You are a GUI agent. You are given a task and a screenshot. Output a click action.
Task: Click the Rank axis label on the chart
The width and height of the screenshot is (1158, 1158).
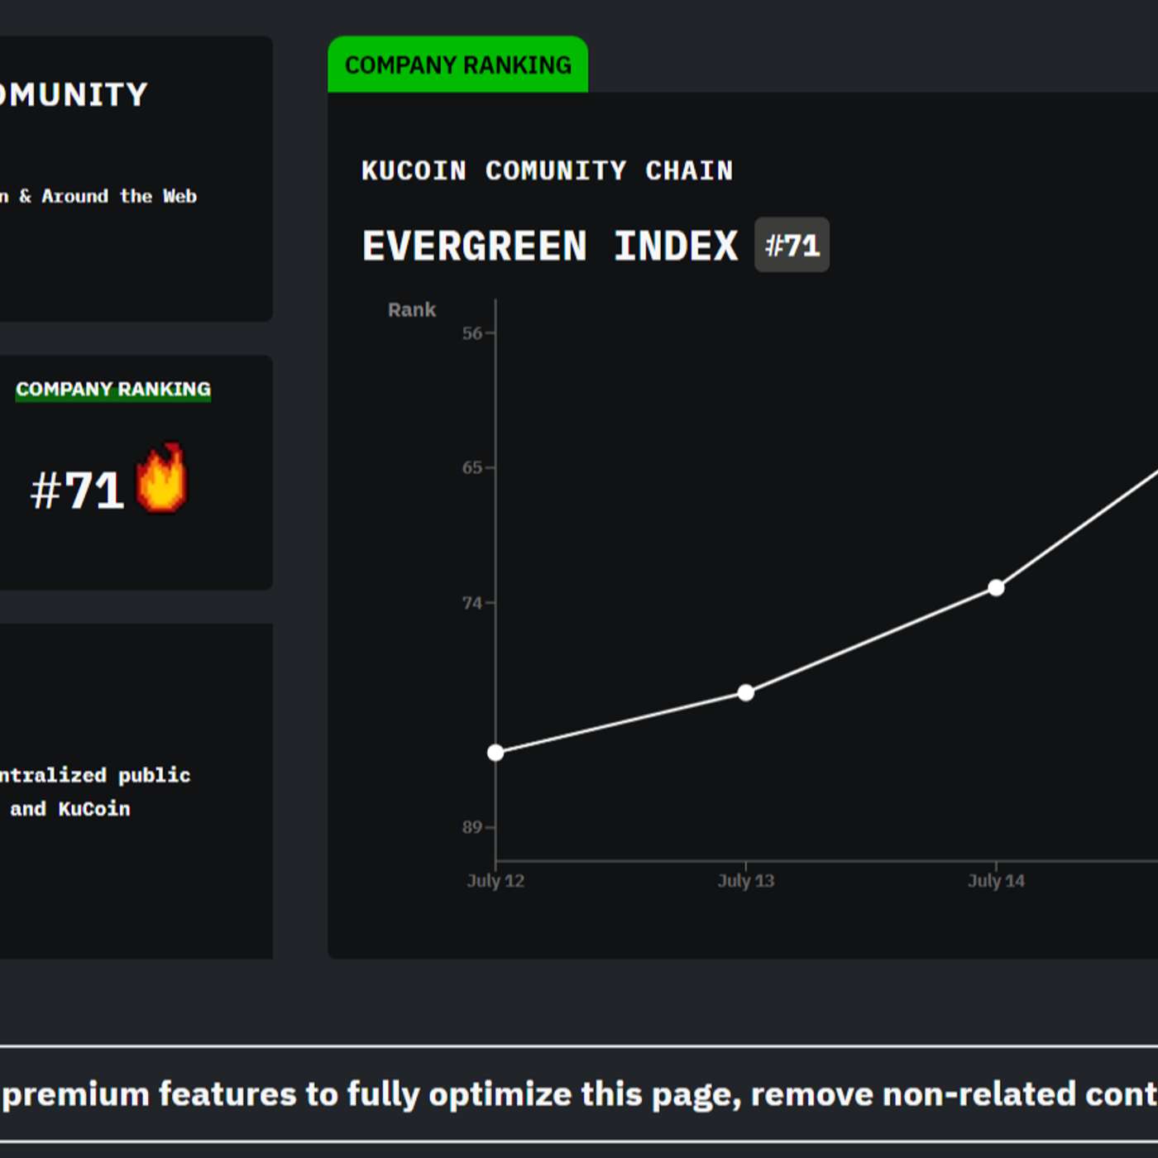pos(411,309)
